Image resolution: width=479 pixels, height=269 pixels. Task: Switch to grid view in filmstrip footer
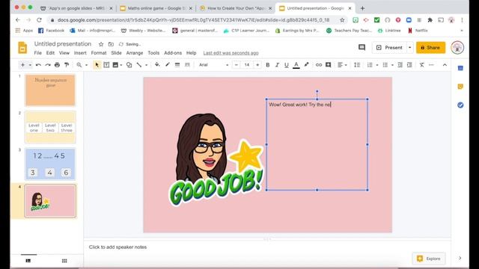pos(64,261)
